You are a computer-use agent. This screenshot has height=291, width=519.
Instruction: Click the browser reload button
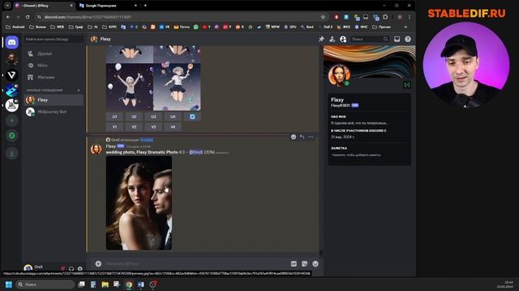click(28, 17)
